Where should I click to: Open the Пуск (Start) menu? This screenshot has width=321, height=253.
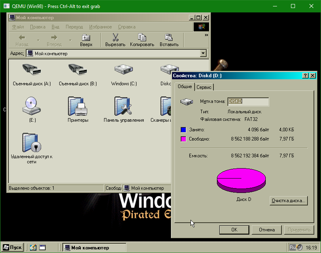(12, 247)
